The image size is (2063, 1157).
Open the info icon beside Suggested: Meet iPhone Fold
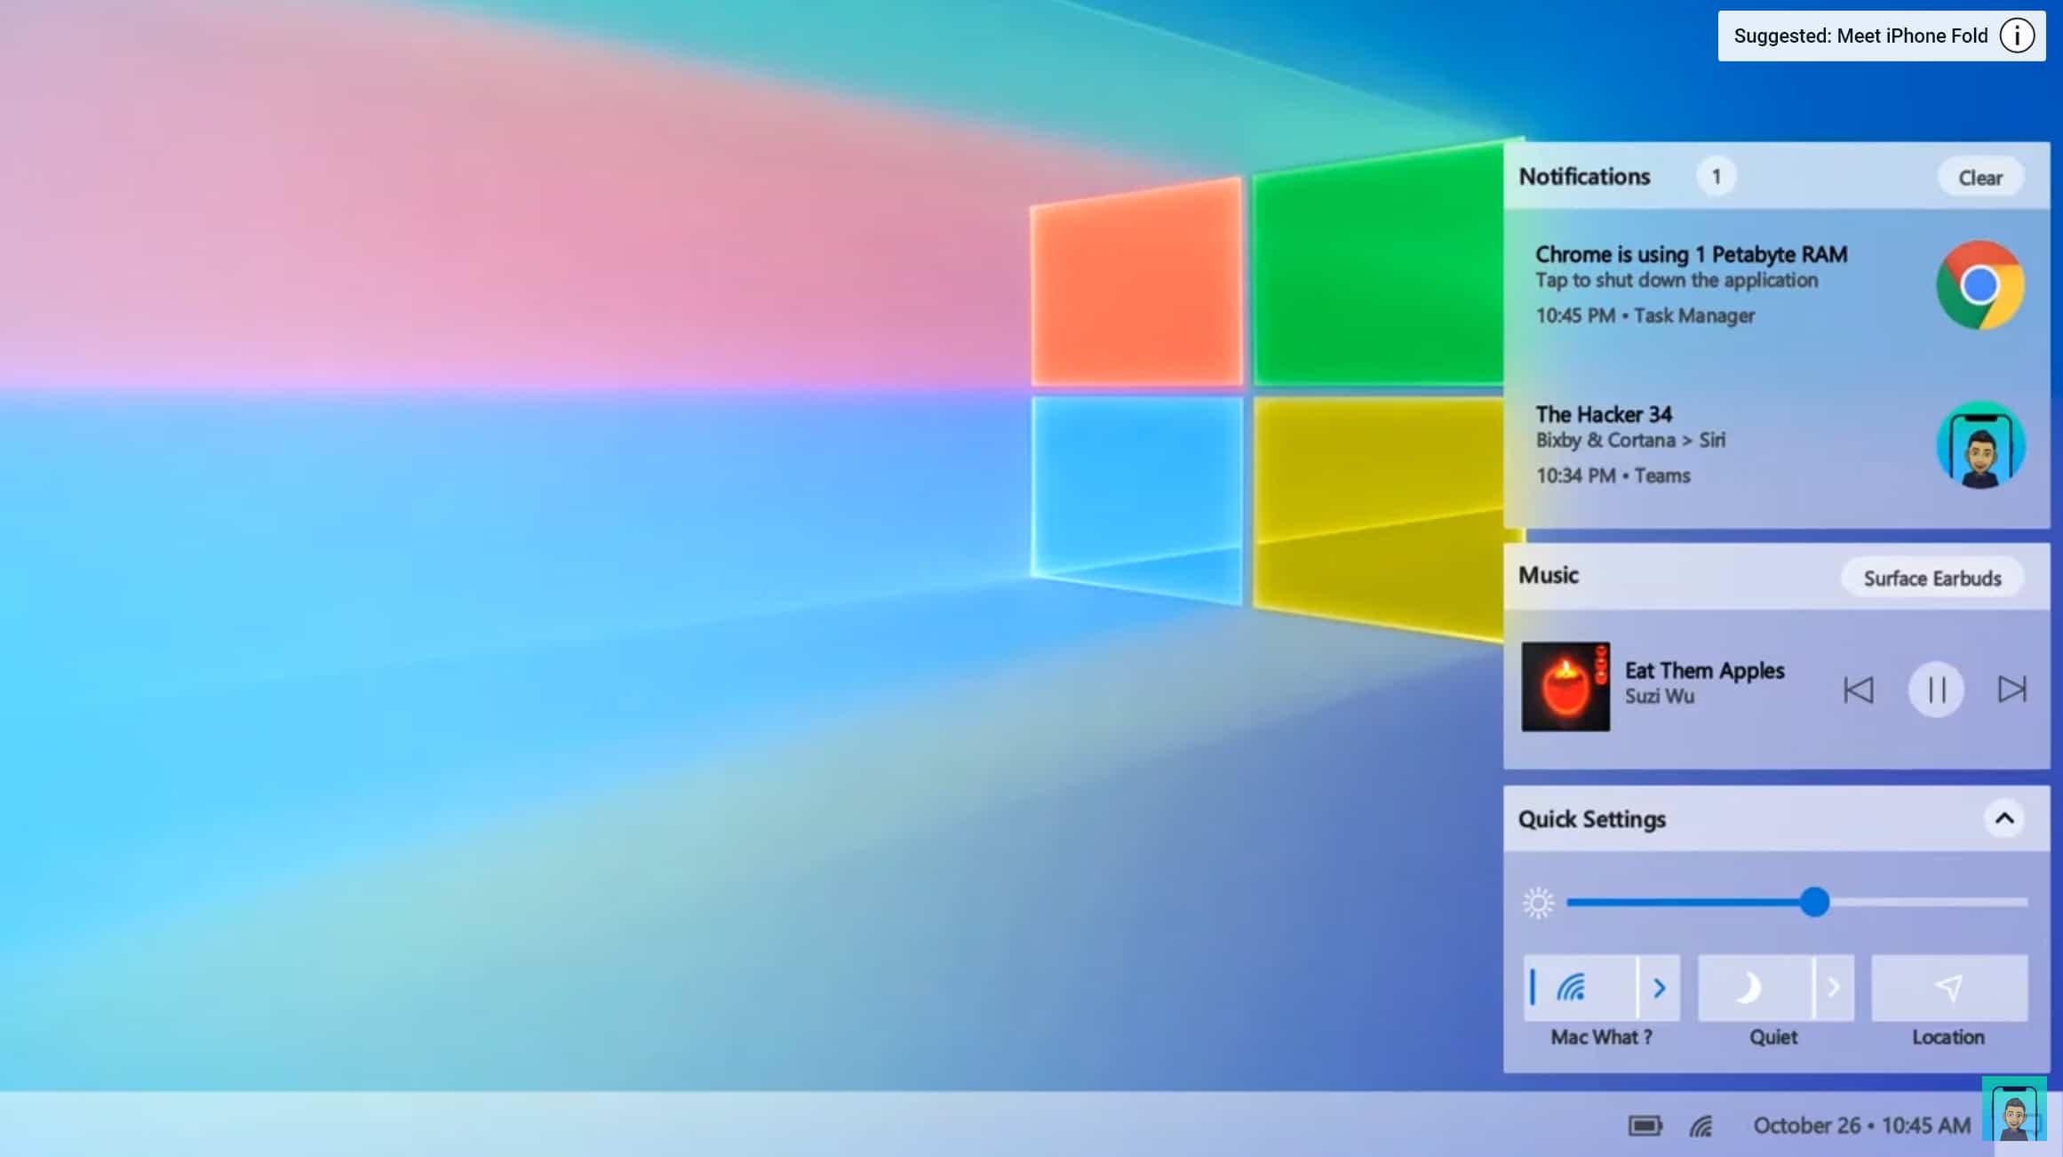2017,36
